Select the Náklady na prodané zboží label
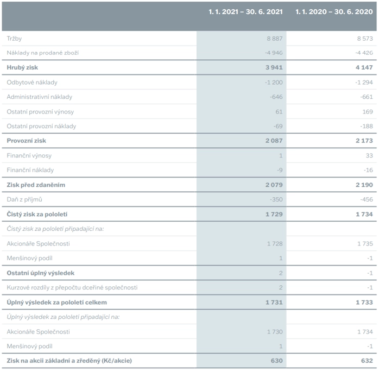The width and height of the screenshot is (379, 371). tap(43, 53)
